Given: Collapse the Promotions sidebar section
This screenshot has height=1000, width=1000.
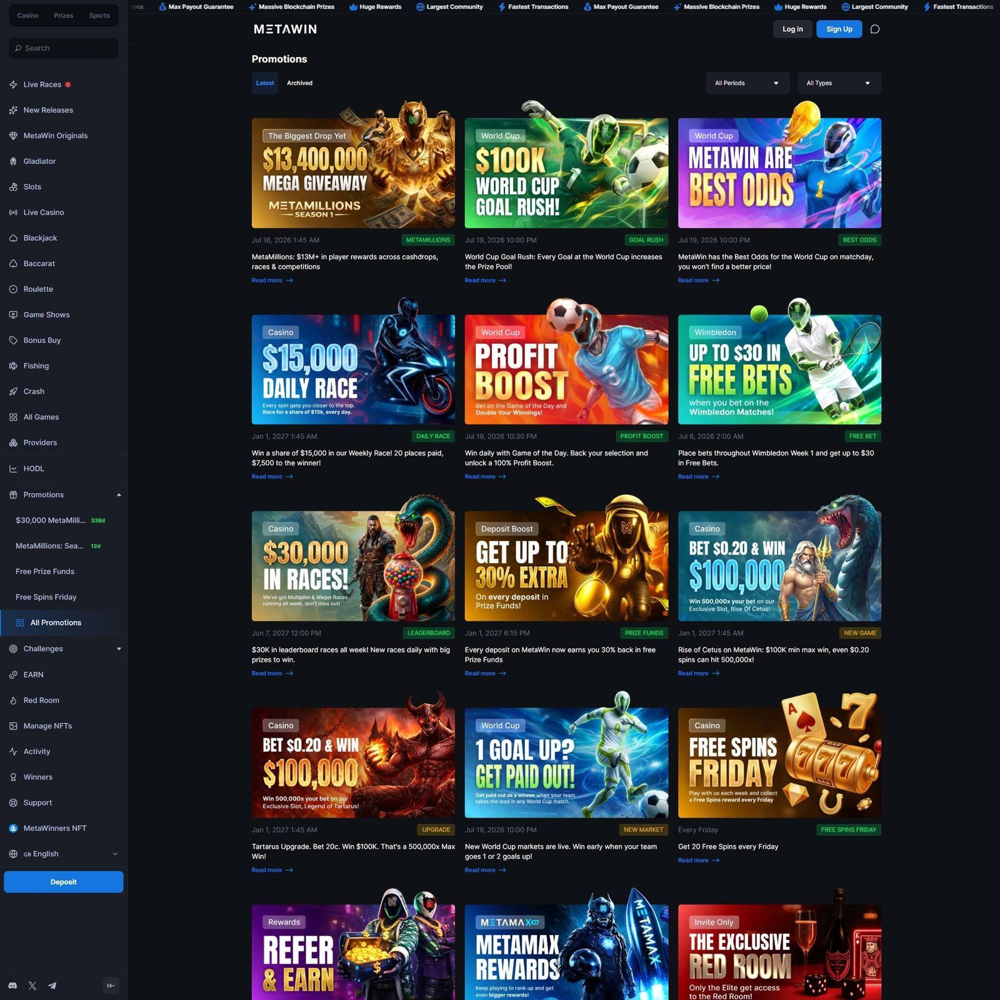Looking at the screenshot, I should coord(119,495).
